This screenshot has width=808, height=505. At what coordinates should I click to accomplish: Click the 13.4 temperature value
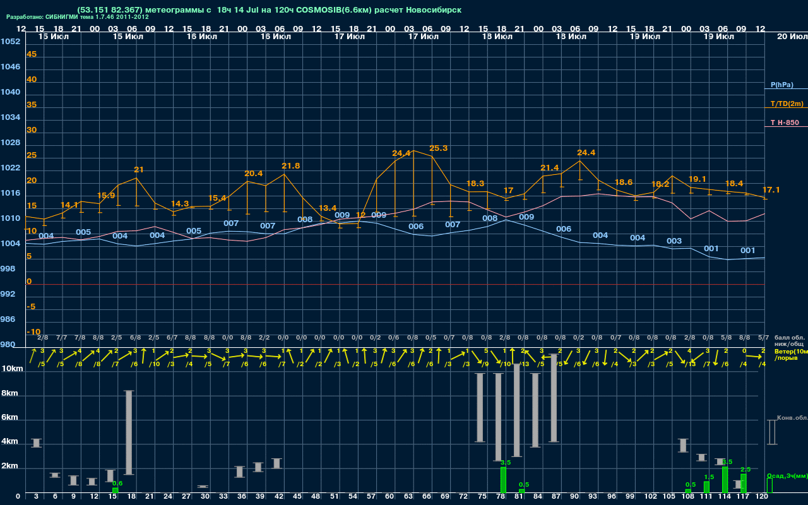[328, 208]
